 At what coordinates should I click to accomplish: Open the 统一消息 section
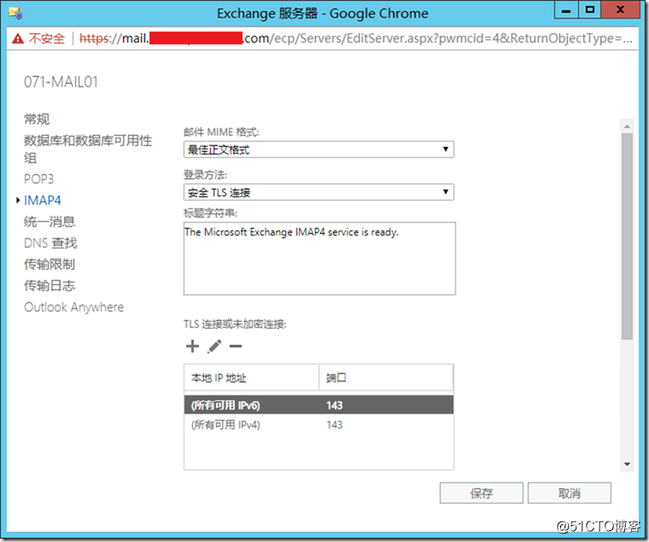[50, 222]
